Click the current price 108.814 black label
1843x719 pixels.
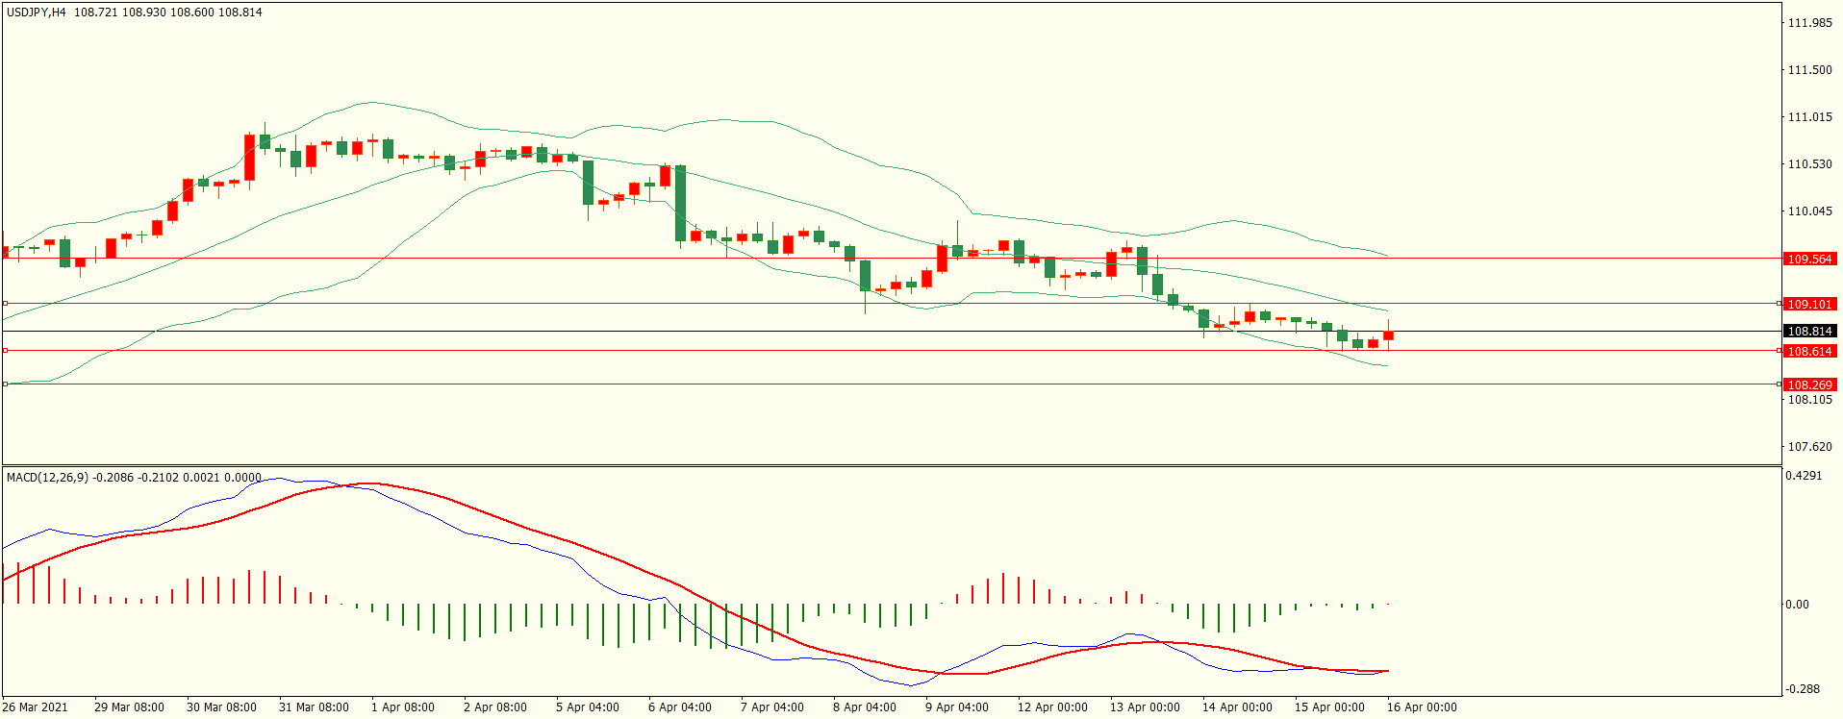pyautogui.click(x=1809, y=331)
